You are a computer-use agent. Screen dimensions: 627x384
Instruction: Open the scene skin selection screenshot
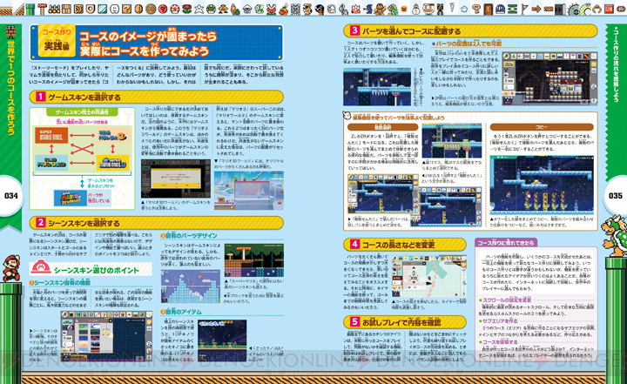point(106,336)
